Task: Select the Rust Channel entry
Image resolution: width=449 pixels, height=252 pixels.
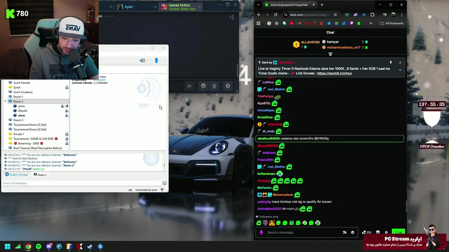Action: (38, 148)
